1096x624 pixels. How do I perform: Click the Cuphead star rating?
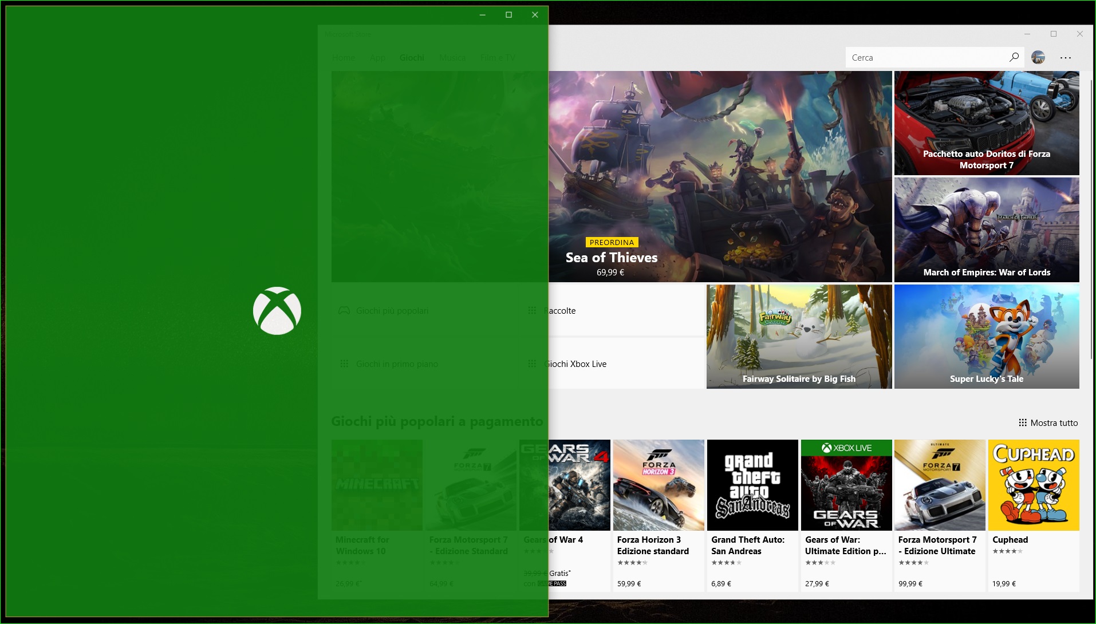click(1007, 551)
